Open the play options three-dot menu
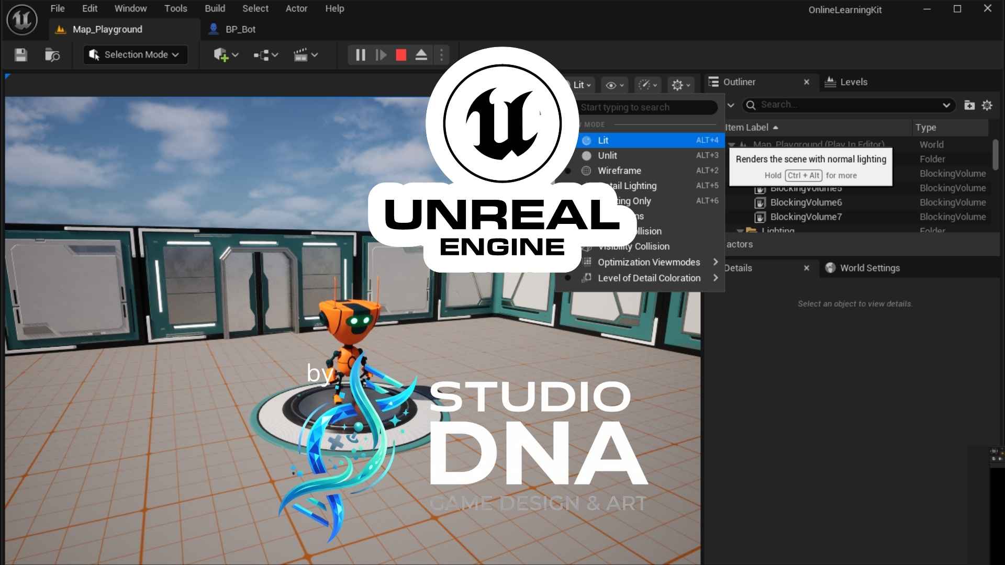1005x565 pixels. [441, 55]
